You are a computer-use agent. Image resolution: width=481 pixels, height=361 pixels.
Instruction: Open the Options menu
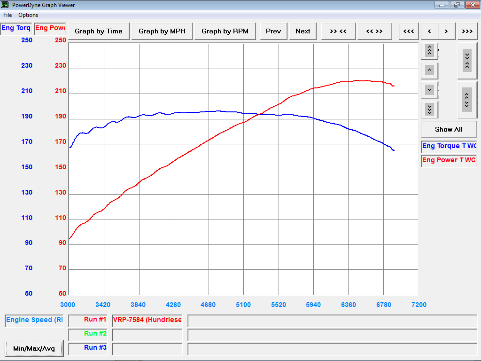28,15
